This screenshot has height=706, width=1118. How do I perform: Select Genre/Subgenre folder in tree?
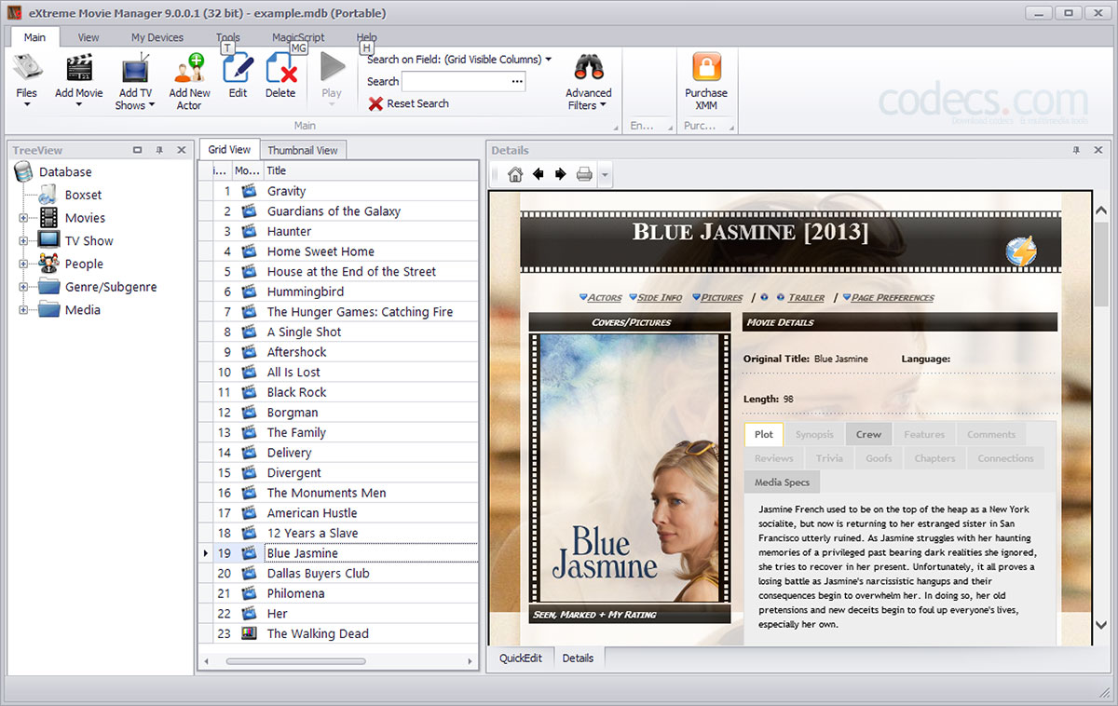111,287
